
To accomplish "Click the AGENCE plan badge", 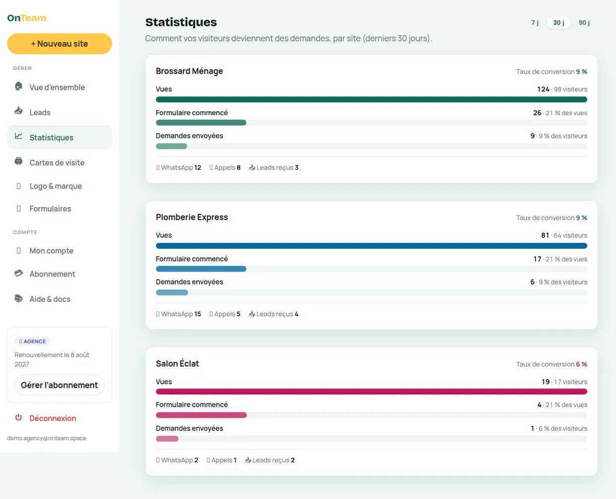I will point(32,342).
